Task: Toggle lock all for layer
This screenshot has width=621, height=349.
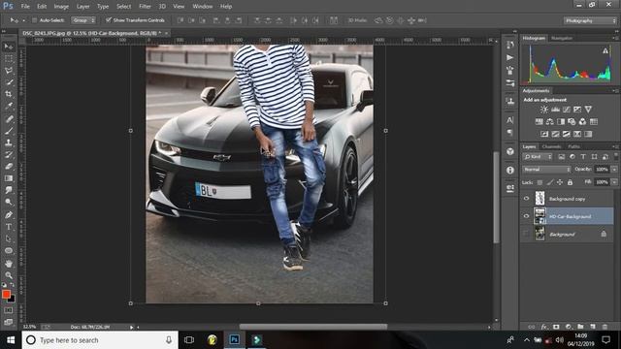Action: point(570,182)
